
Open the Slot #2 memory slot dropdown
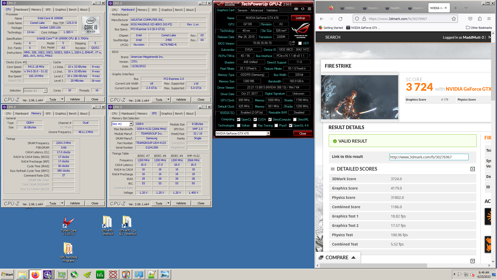[x=131, y=124]
